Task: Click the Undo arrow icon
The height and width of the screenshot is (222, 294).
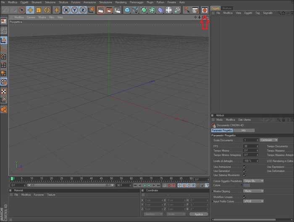Action: (5, 10)
